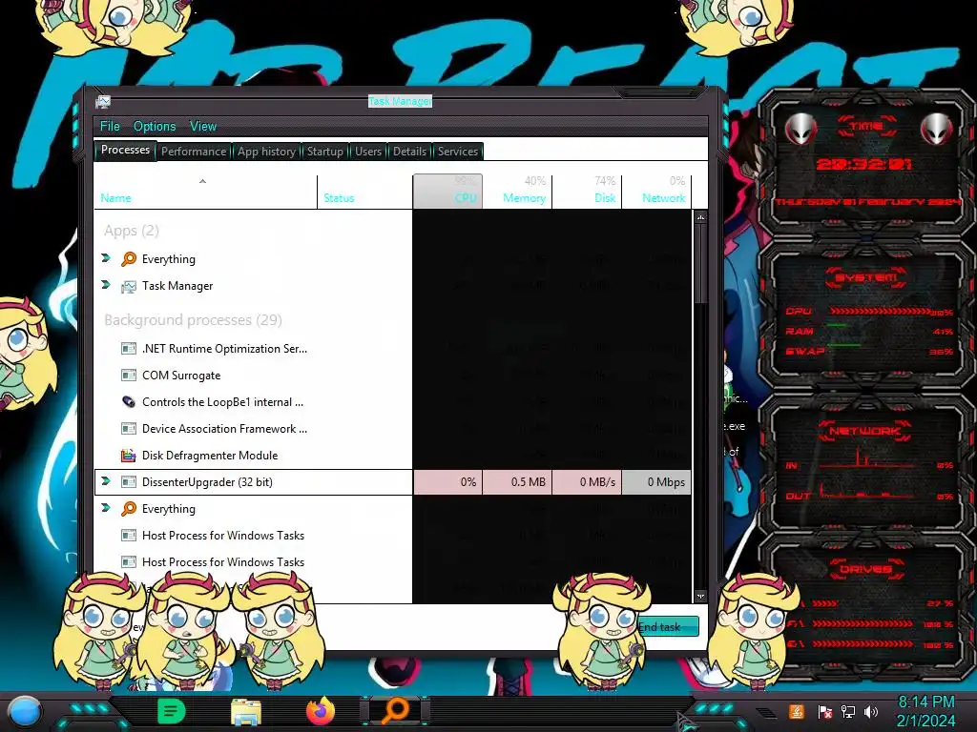Click the 0.5 MB memory cell
This screenshot has height=732, width=977.
click(517, 482)
